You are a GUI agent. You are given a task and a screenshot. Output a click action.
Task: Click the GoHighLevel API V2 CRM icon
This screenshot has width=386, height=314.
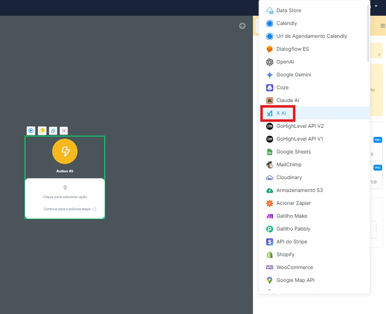tap(270, 126)
